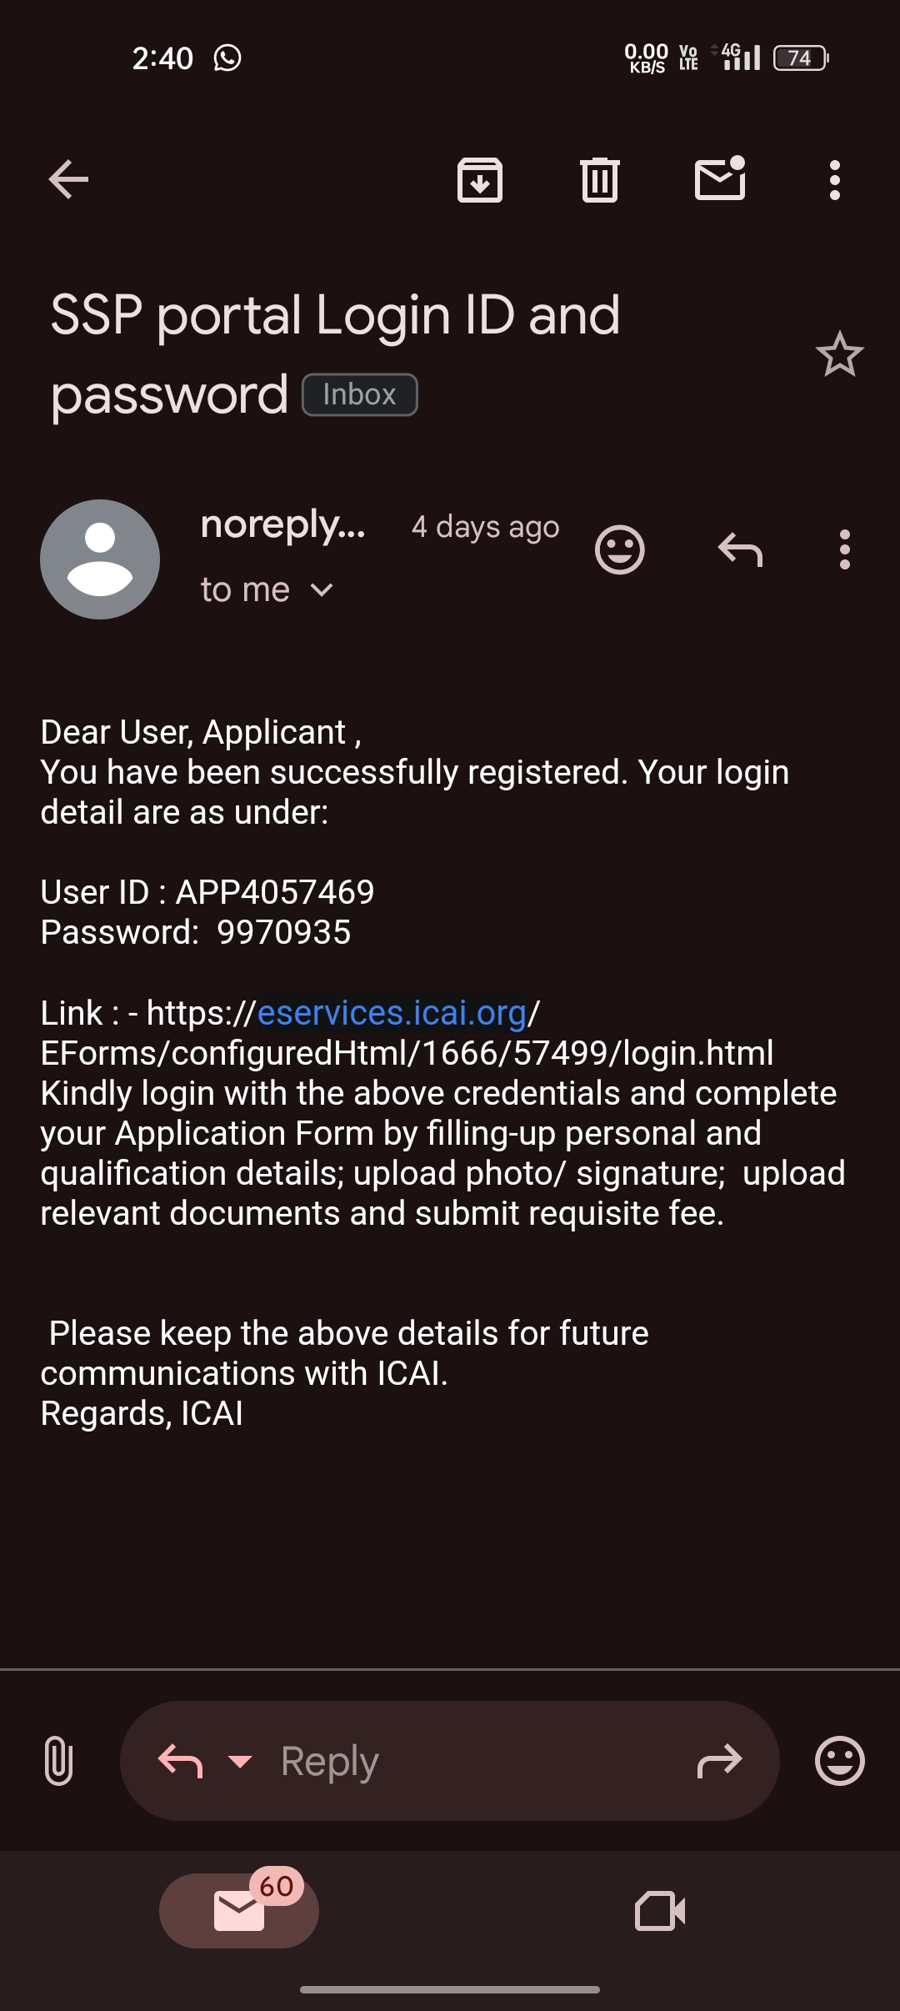
Task: Forward the email via forward arrow
Action: (719, 1761)
